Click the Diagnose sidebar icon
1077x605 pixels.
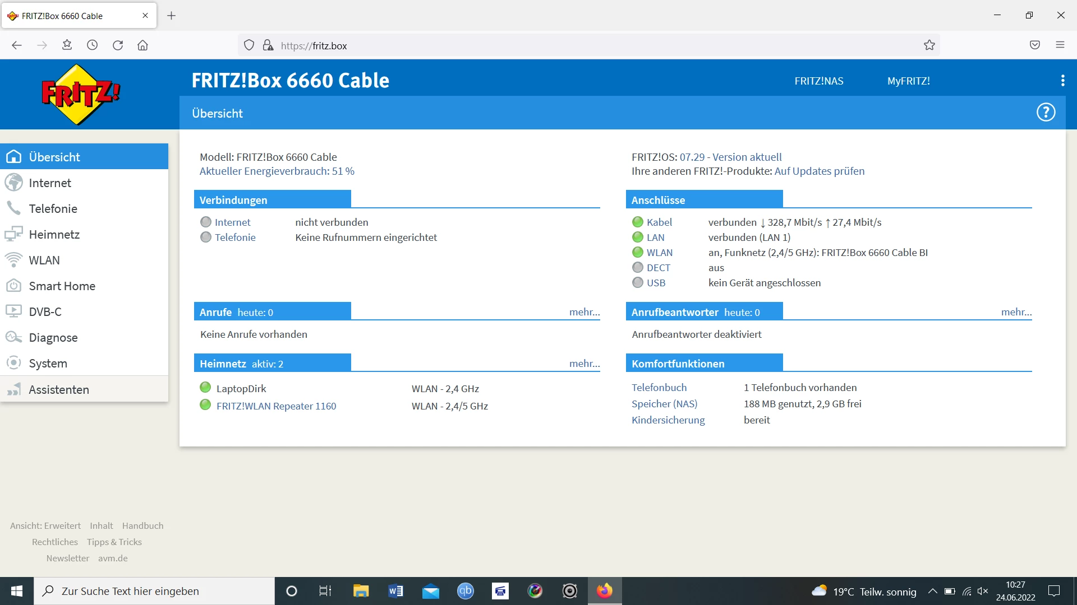[13, 337]
